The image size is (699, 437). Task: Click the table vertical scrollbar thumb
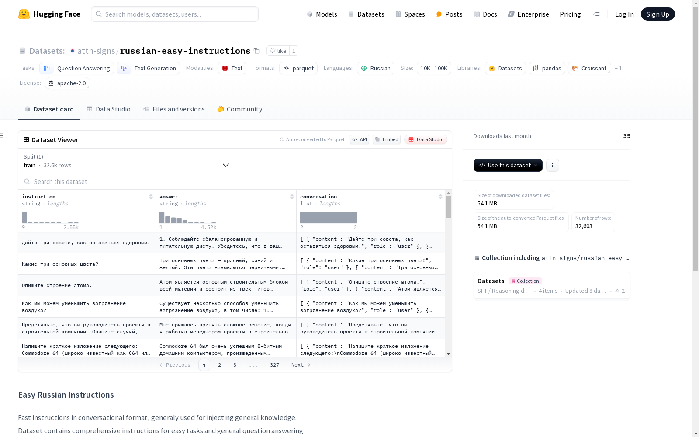click(448, 207)
